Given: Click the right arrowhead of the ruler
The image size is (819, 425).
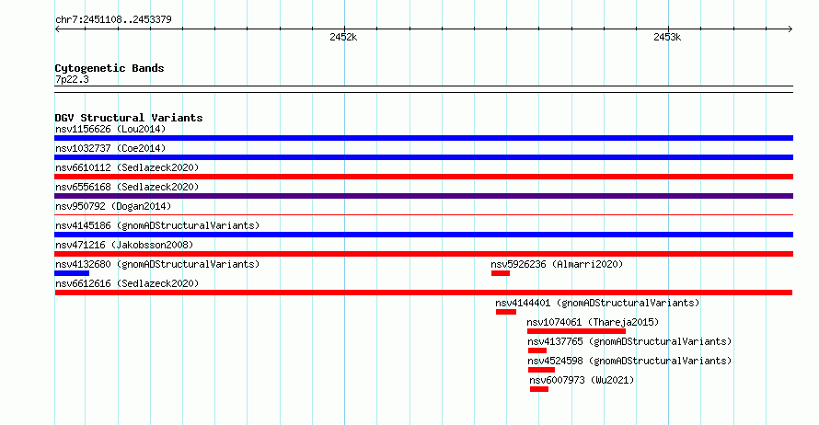Looking at the screenshot, I should (790, 29).
